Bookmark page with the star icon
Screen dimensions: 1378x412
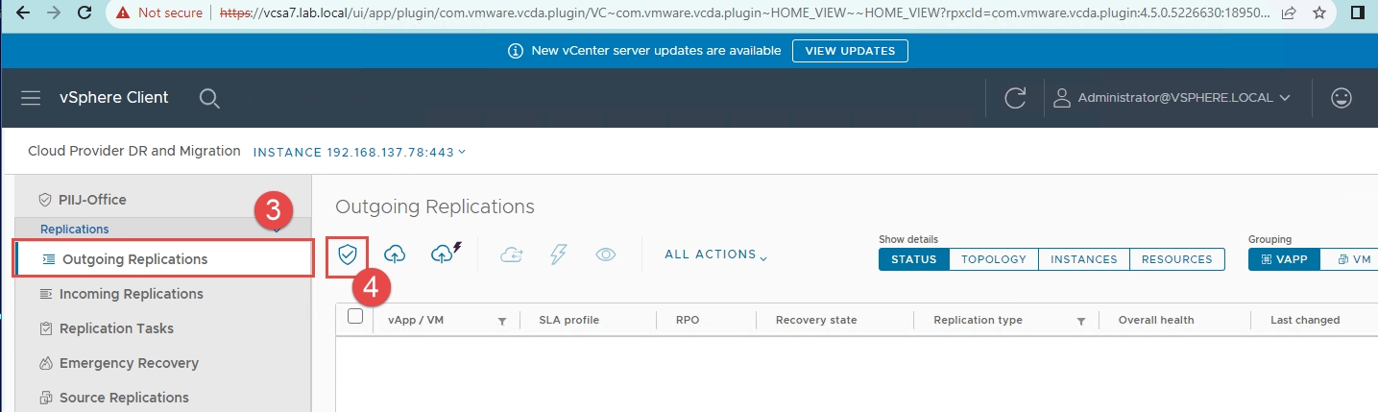click(1318, 13)
